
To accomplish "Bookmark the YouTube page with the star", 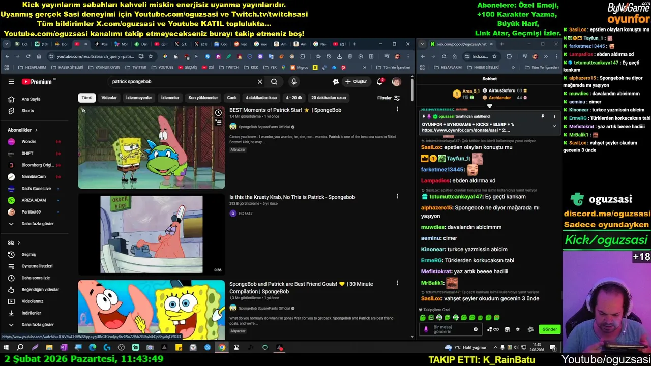I will (151, 56).
